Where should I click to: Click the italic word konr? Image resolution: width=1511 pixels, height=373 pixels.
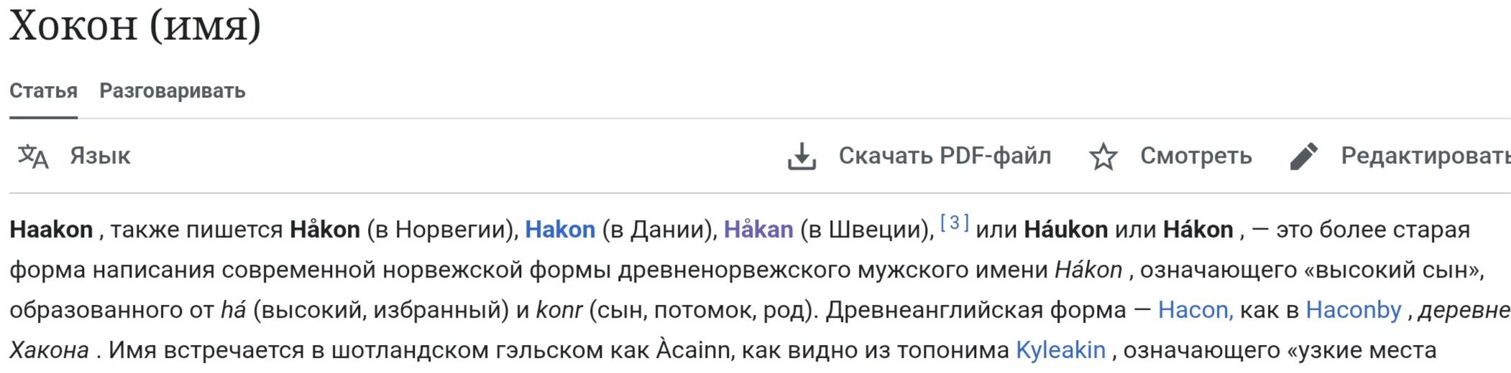pos(559,310)
